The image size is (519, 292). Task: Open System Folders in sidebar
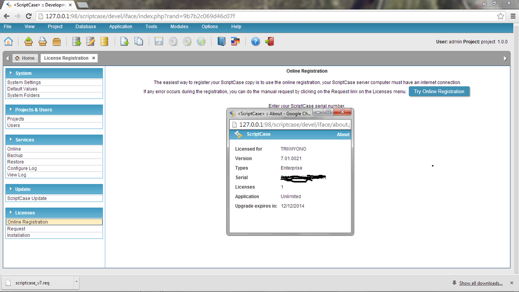pos(54,95)
